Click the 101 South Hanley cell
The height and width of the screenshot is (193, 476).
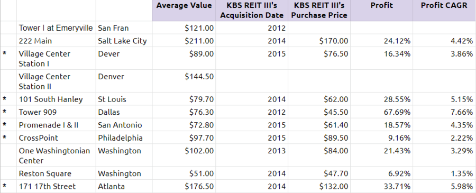[x=56, y=99]
